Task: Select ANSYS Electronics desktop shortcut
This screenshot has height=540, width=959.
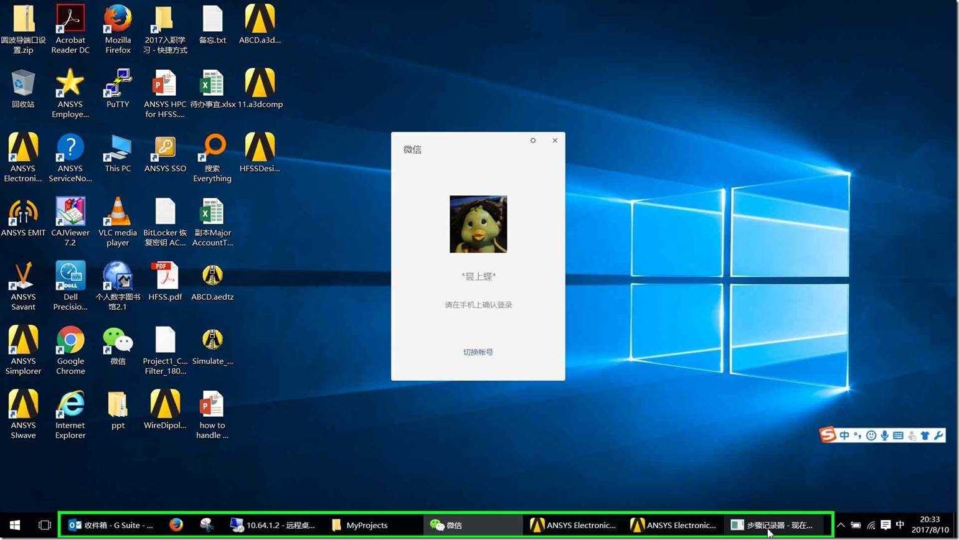Action: pos(23,157)
